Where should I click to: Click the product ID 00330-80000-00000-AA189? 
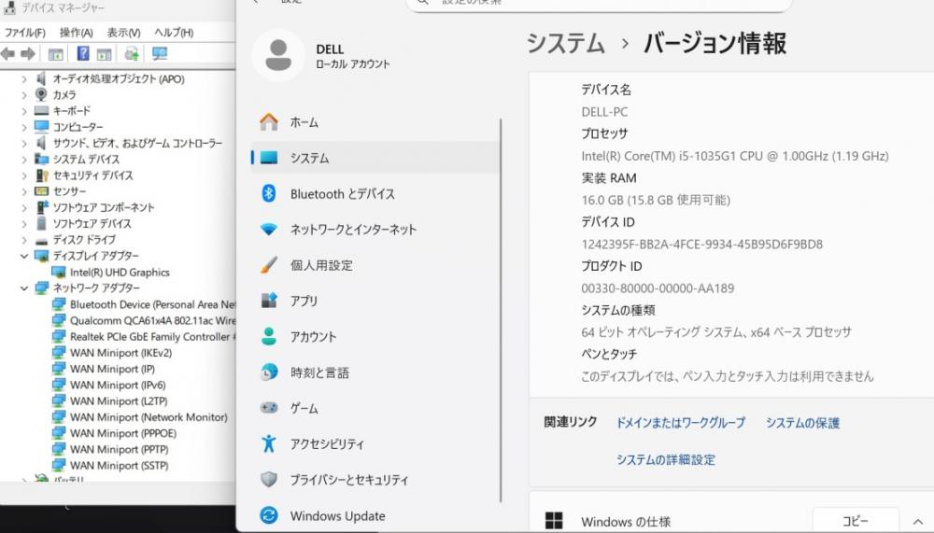(658, 288)
